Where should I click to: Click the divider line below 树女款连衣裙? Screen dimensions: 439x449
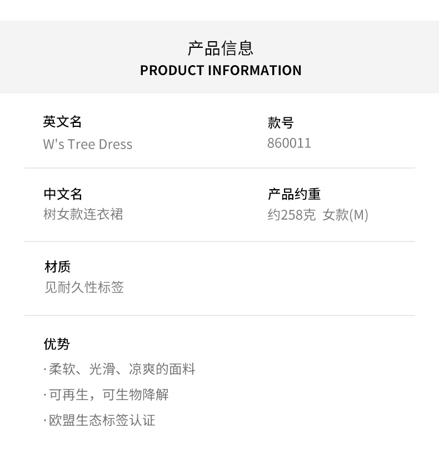pyautogui.click(x=219, y=241)
